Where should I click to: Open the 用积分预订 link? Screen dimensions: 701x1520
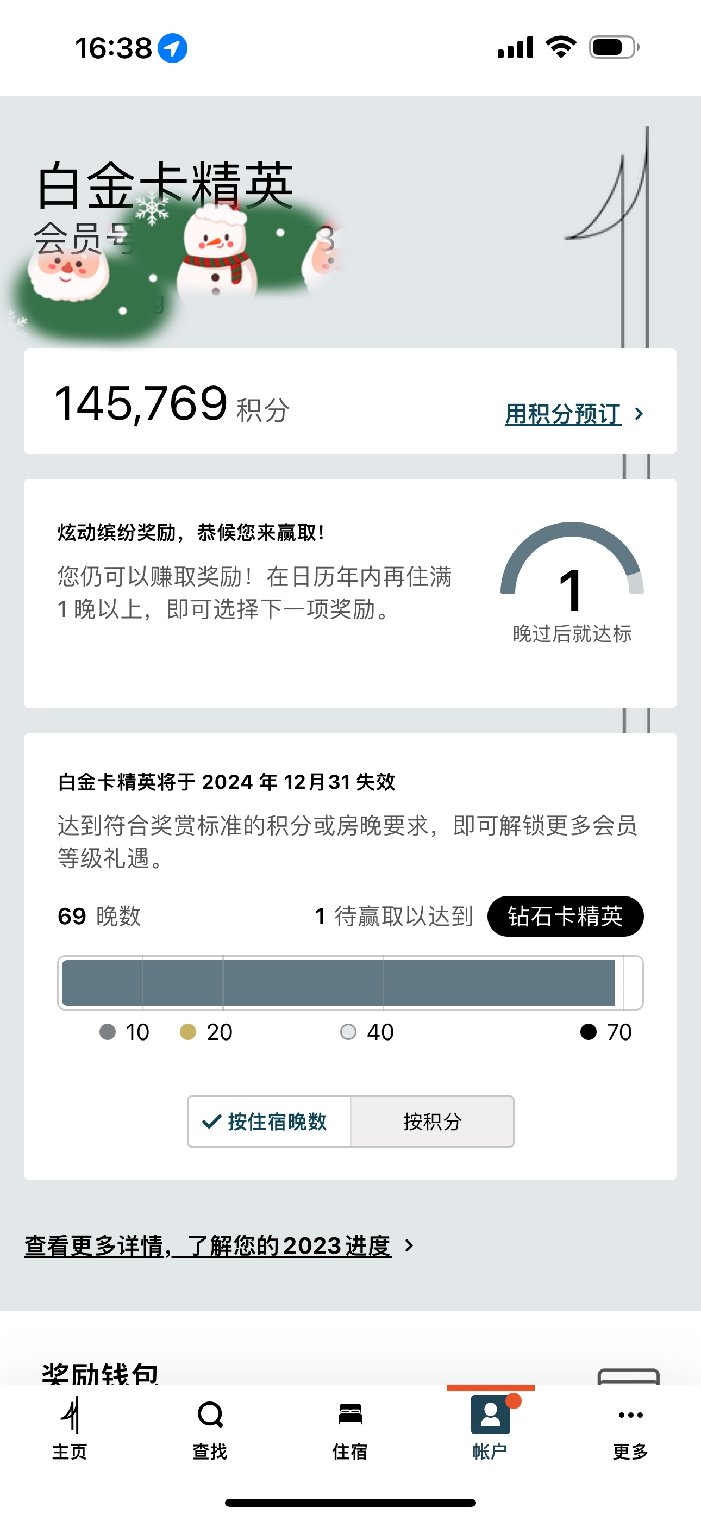click(x=563, y=414)
